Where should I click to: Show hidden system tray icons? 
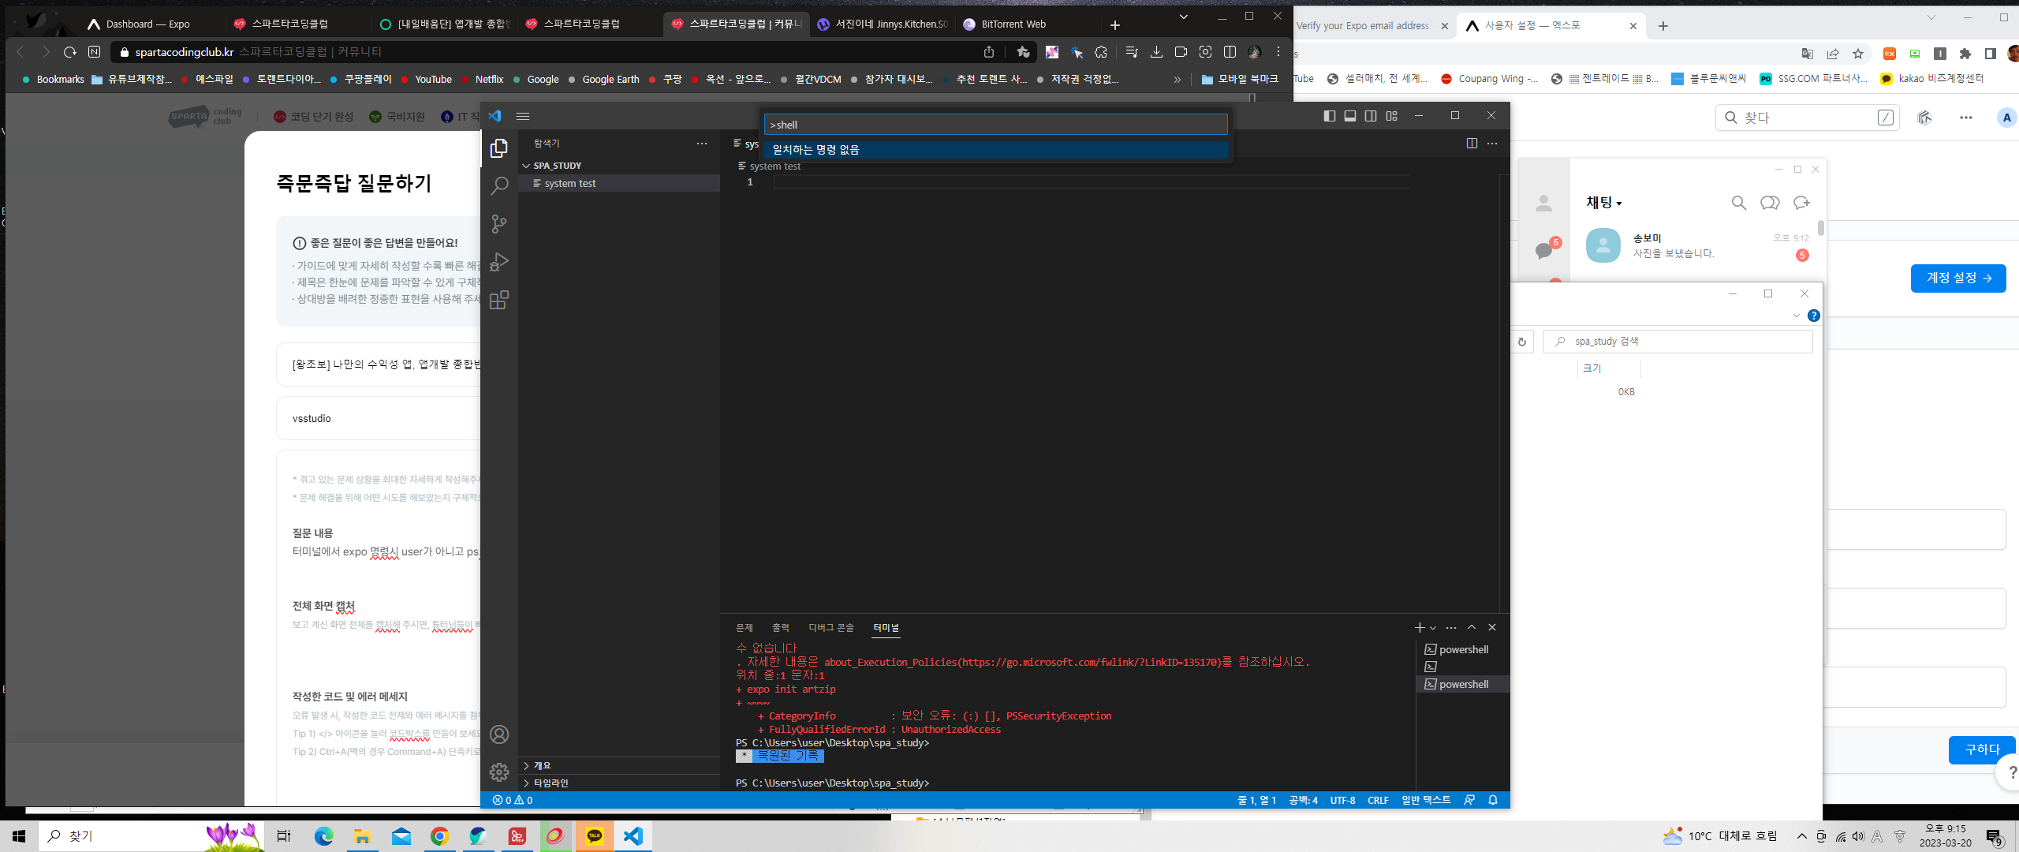click(x=1802, y=836)
